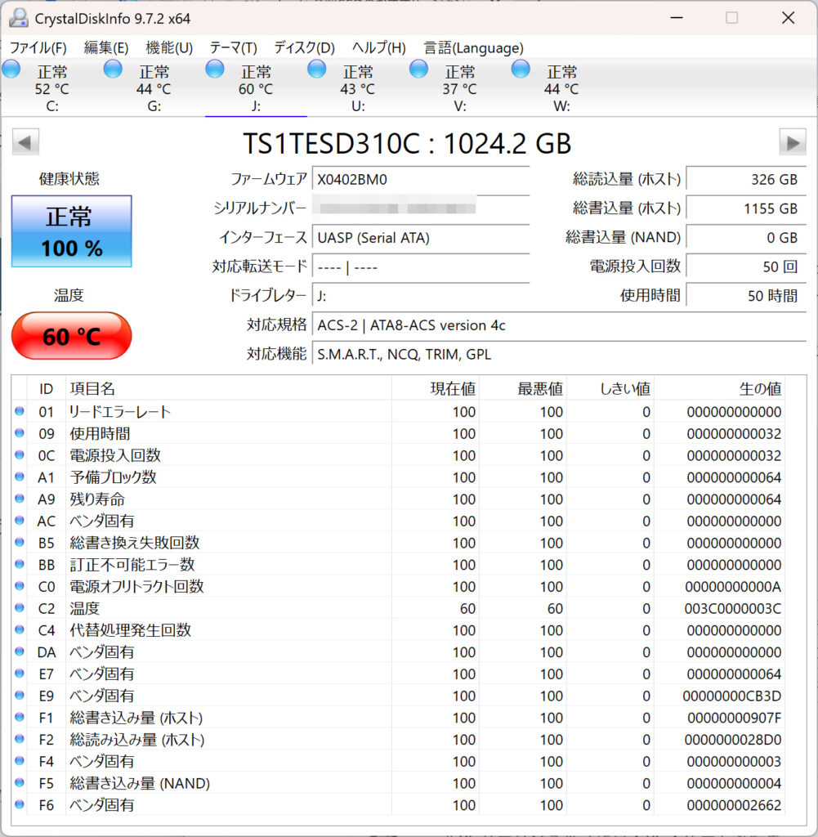818x837 pixels.
Task: Go to the next disk arrow
Action: tap(792, 142)
